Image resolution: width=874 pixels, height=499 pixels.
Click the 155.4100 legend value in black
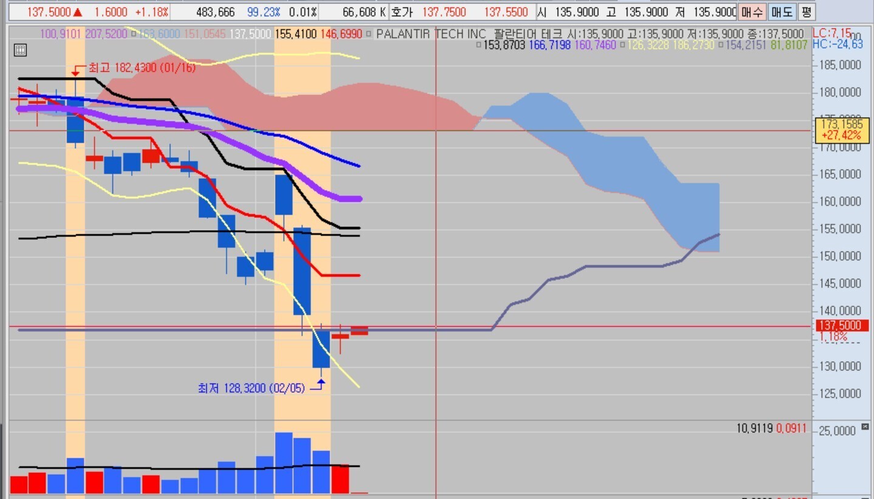[296, 34]
